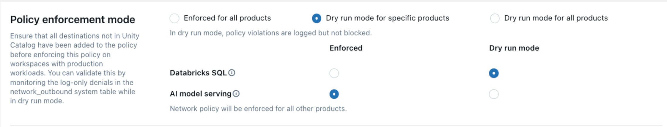Click the 'Dry run mode for specific products' label
The image size is (667, 127).
[387, 18]
